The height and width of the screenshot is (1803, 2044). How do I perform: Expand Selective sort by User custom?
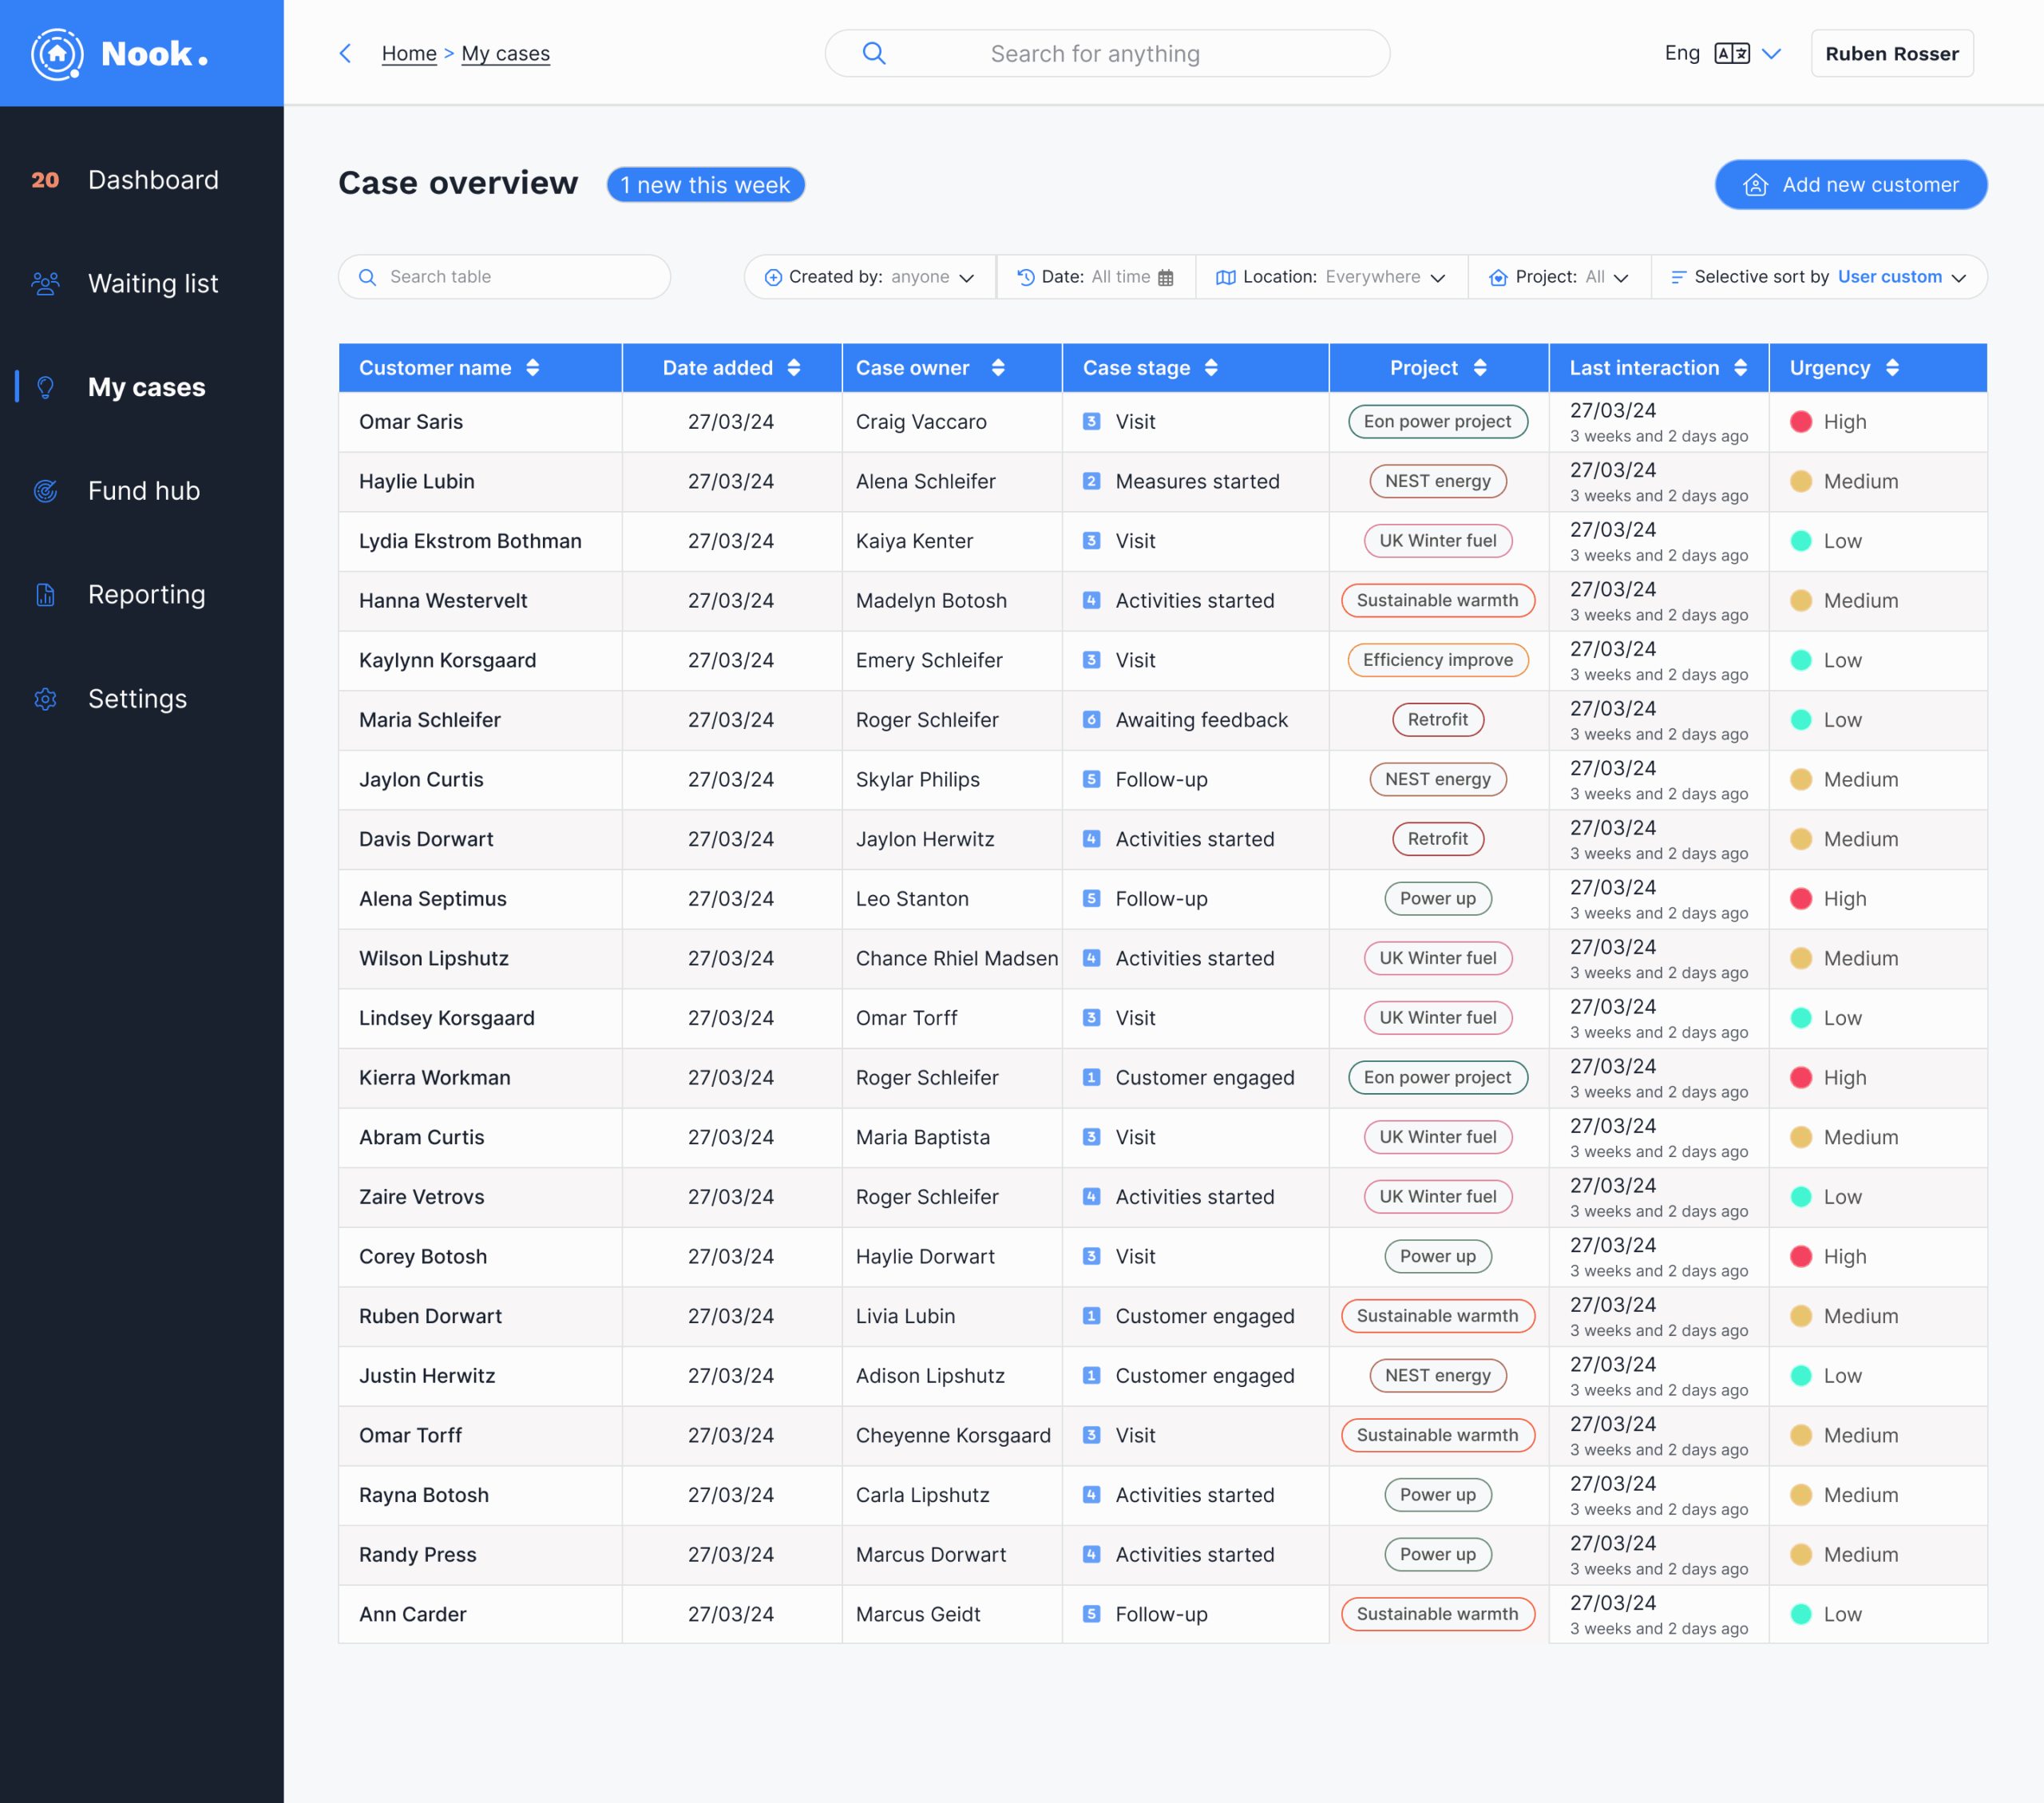(x=1819, y=277)
